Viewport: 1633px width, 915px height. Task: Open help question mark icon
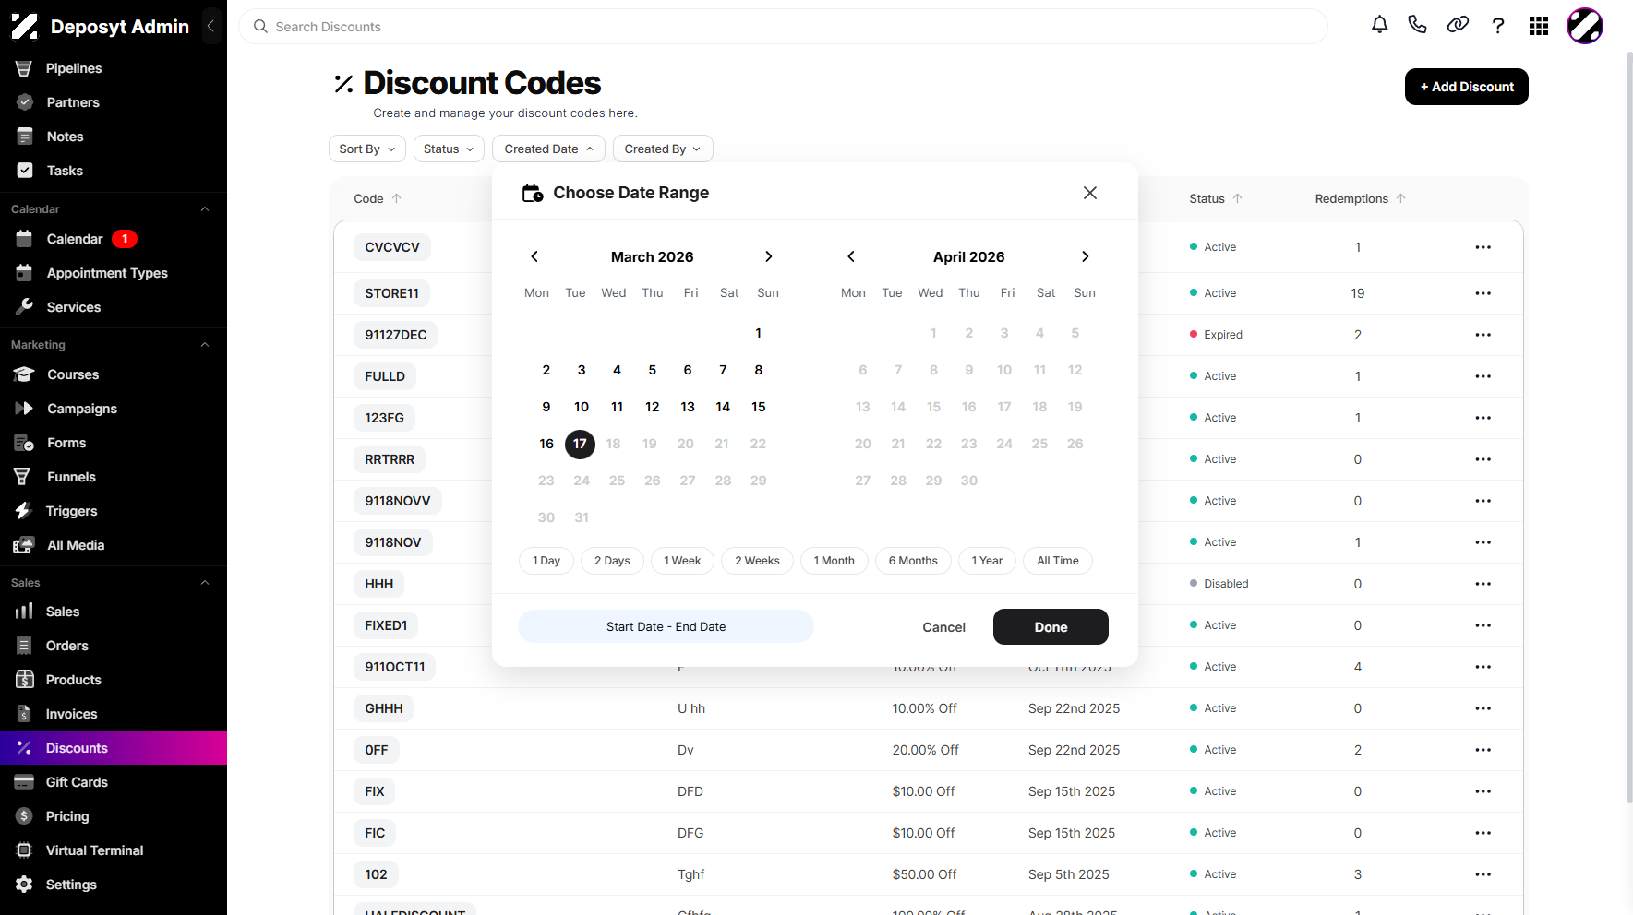click(x=1498, y=26)
